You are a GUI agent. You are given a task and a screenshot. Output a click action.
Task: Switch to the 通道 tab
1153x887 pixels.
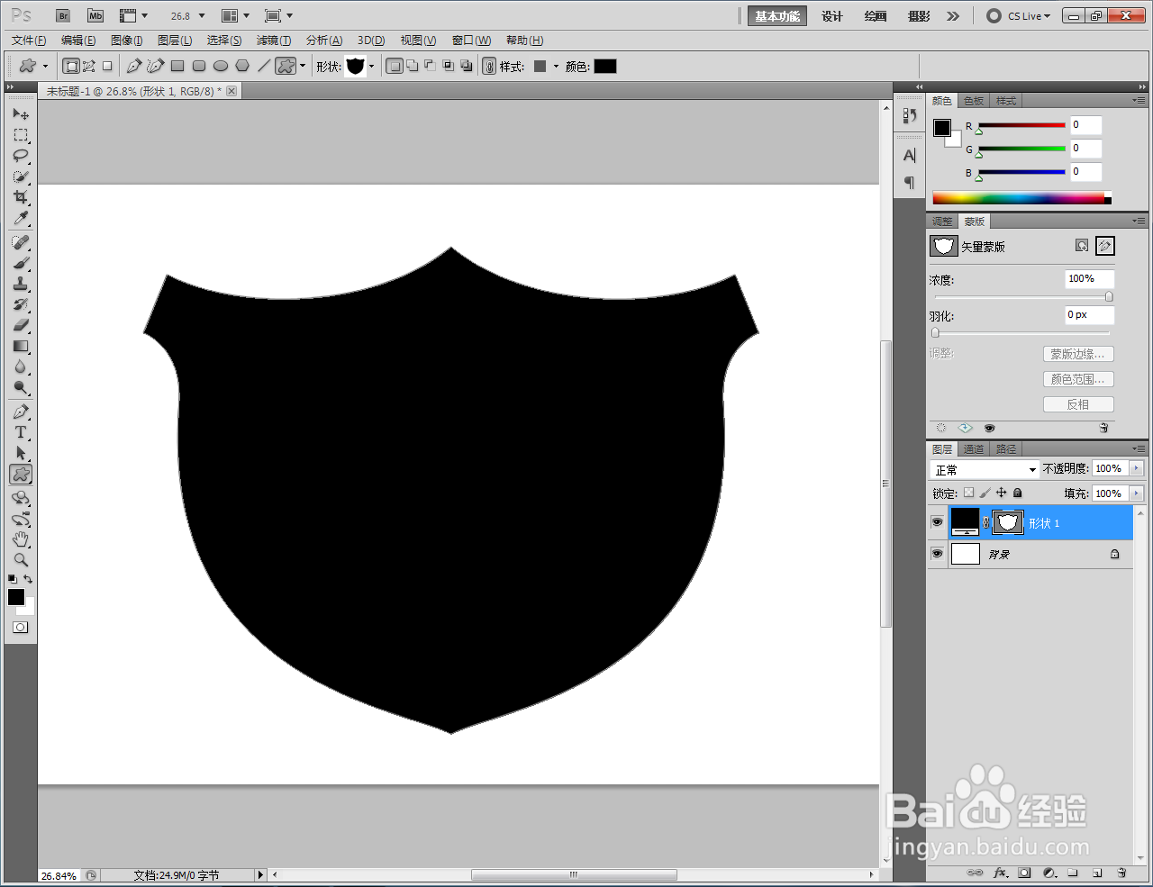(x=974, y=448)
